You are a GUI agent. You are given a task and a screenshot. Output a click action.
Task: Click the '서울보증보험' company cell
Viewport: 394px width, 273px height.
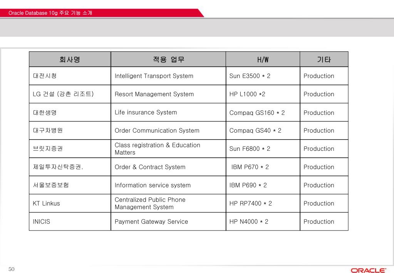point(70,185)
